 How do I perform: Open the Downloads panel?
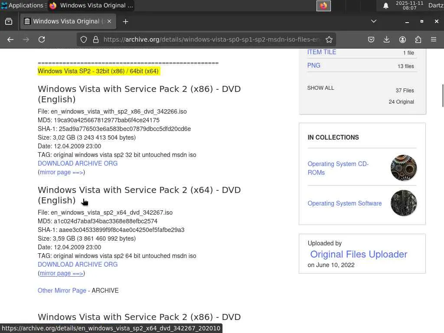386,39
